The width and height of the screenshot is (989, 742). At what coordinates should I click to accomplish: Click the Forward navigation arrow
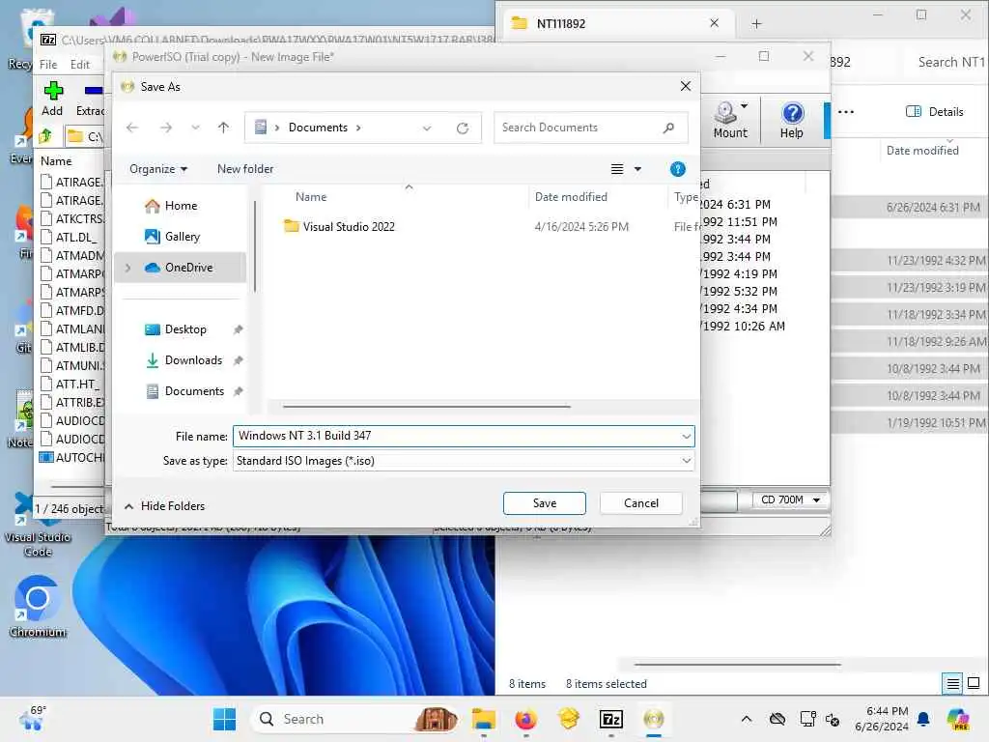click(166, 128)
